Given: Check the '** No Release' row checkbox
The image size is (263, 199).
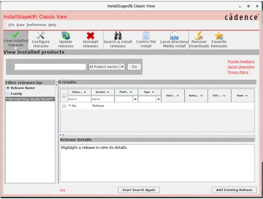Looking at the screenshot, I should [64, 106].
